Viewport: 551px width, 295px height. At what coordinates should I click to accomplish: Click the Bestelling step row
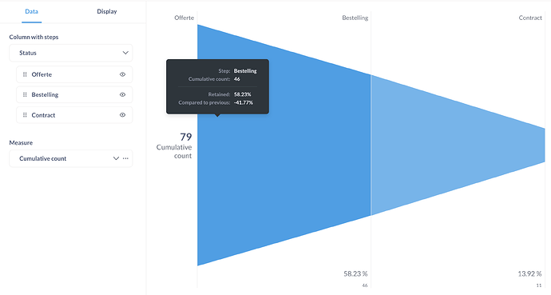coord(74,94)
